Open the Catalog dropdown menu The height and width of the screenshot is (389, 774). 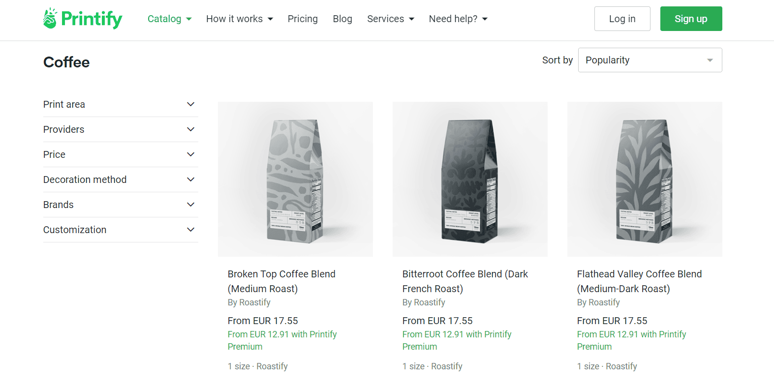click(x=169, y=19)
